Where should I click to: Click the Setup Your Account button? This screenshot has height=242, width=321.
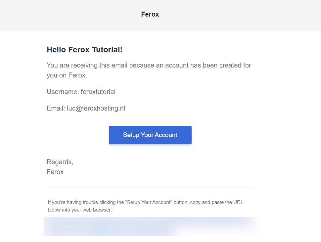tap(150, 135)
